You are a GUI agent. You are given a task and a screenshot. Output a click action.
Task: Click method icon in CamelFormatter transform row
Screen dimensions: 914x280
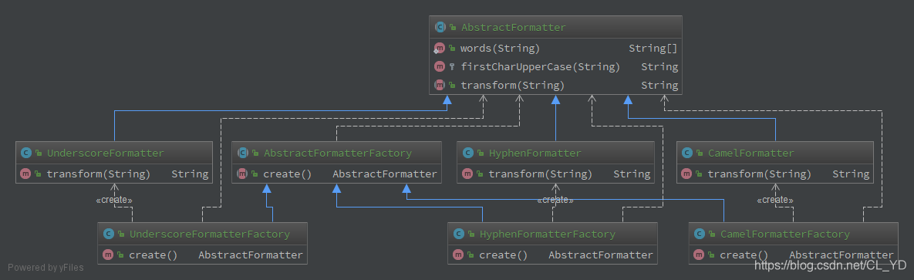[x=686, y=174]
